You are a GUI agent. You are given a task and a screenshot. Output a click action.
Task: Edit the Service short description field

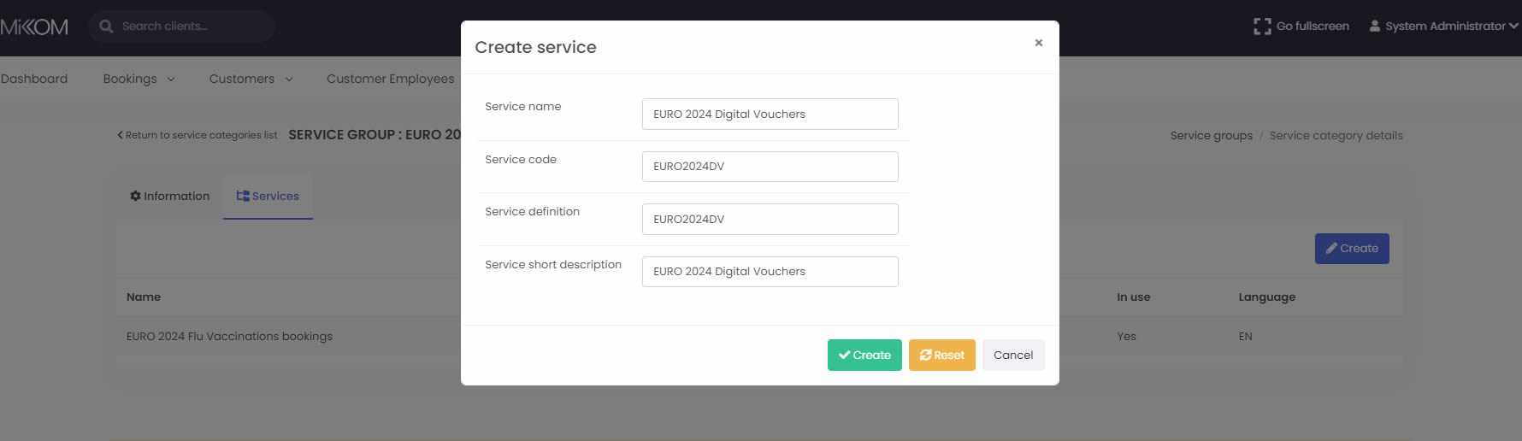(x=770, y=272)
